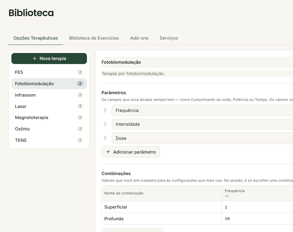Click count badge next to Fotobiomodulação
The height and width of the screenshot is (232, 293).
coord(80,83)
